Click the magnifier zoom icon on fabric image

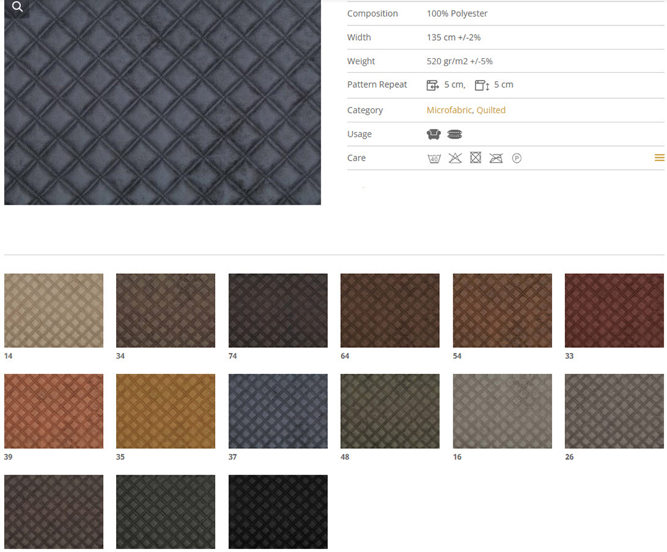coord(17,7)
